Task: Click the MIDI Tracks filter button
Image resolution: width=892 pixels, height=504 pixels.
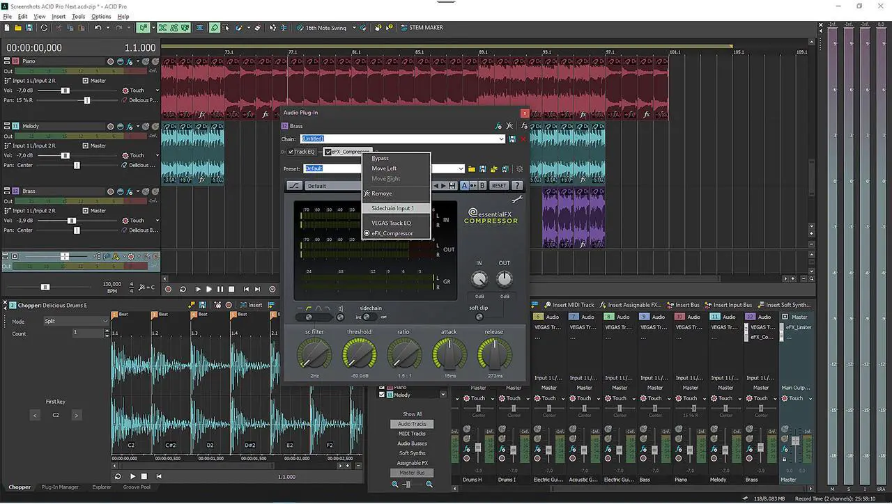Action: tap(412, 434)
